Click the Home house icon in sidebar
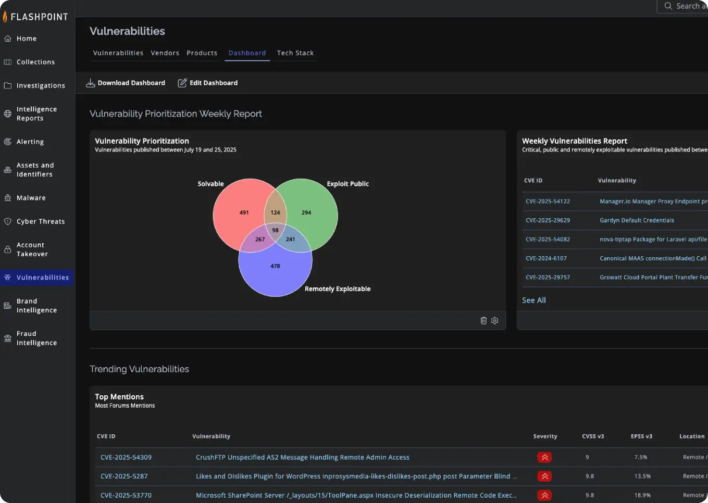Screen dimensions: 708x503 pyautogui.click(x=8, y=39)
